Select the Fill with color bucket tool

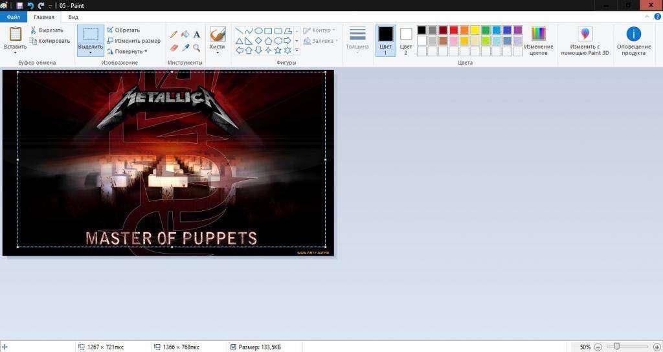pyautogui.click(x=185, y=35)
